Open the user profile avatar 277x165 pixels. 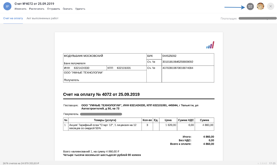click(x=260, y=6)
